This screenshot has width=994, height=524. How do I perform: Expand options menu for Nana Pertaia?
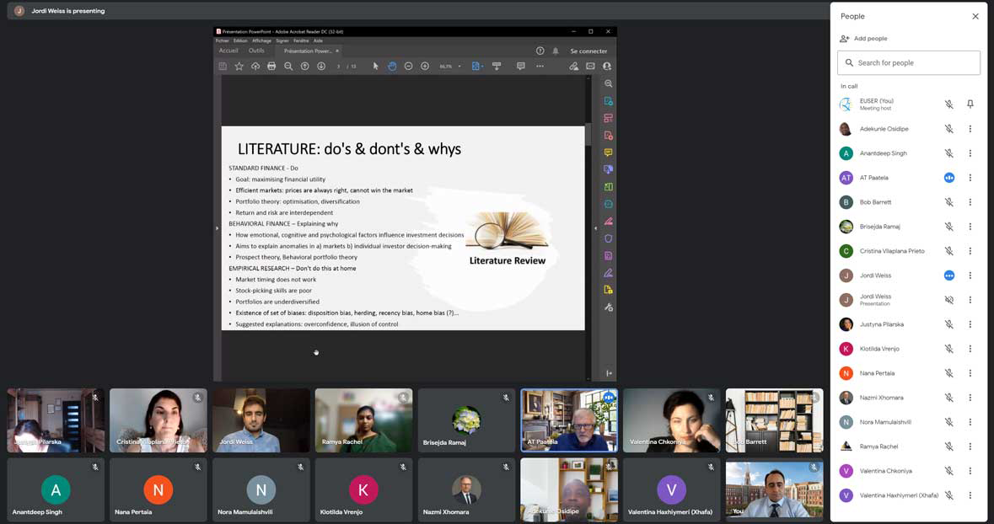pyautogui.click(x=970, y=373)
